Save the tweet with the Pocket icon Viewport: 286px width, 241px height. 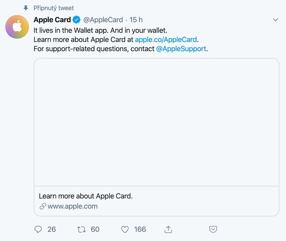(213, 229)
